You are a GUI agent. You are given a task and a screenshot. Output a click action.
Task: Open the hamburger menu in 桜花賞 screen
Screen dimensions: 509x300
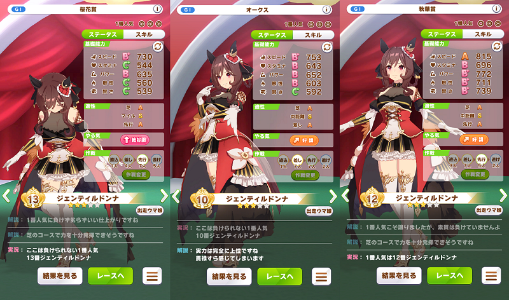pos(152,276)
